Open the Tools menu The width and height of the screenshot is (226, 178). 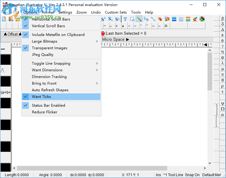click(x=136, y=12)
